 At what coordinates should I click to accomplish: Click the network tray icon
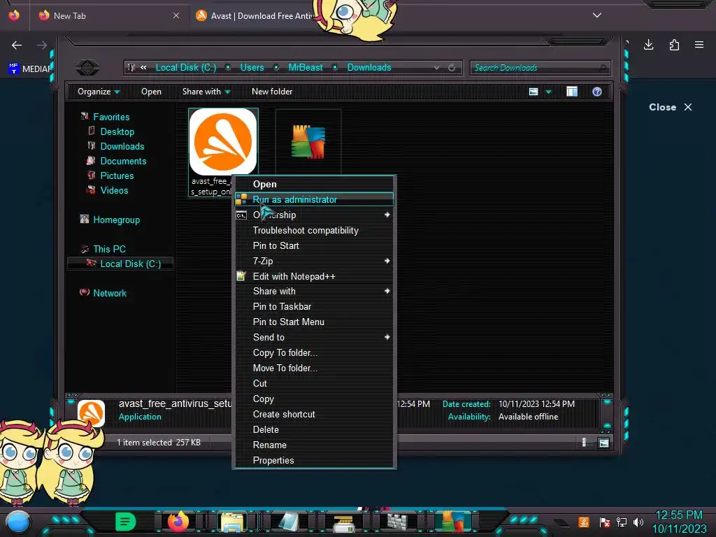[622, 522]
